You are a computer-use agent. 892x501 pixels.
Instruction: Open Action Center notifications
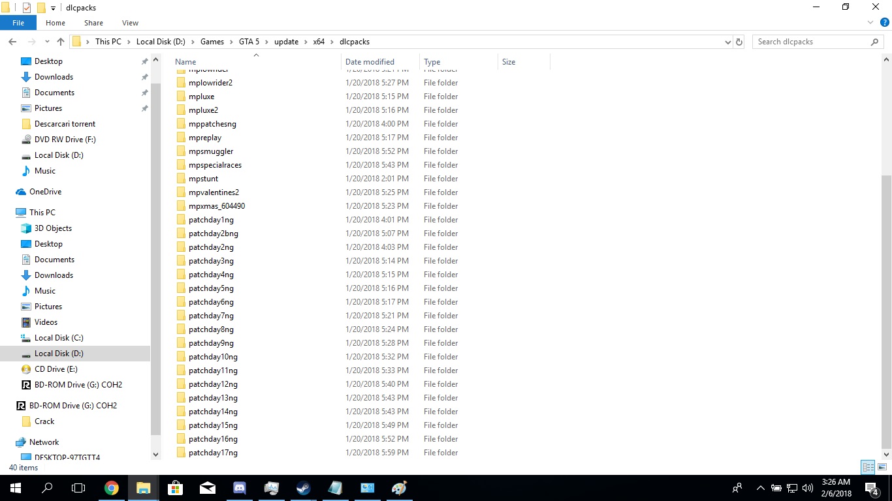pos(872,488)
